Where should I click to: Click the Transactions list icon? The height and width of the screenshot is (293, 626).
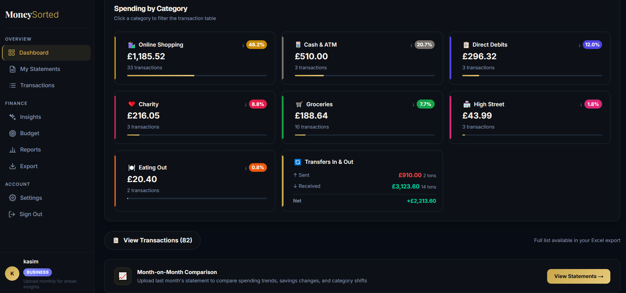pyautogui.click(x=13, y=85)
